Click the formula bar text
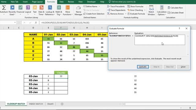Screen dimensions: 196x110 pyautogui.click(x=65, y=23)
